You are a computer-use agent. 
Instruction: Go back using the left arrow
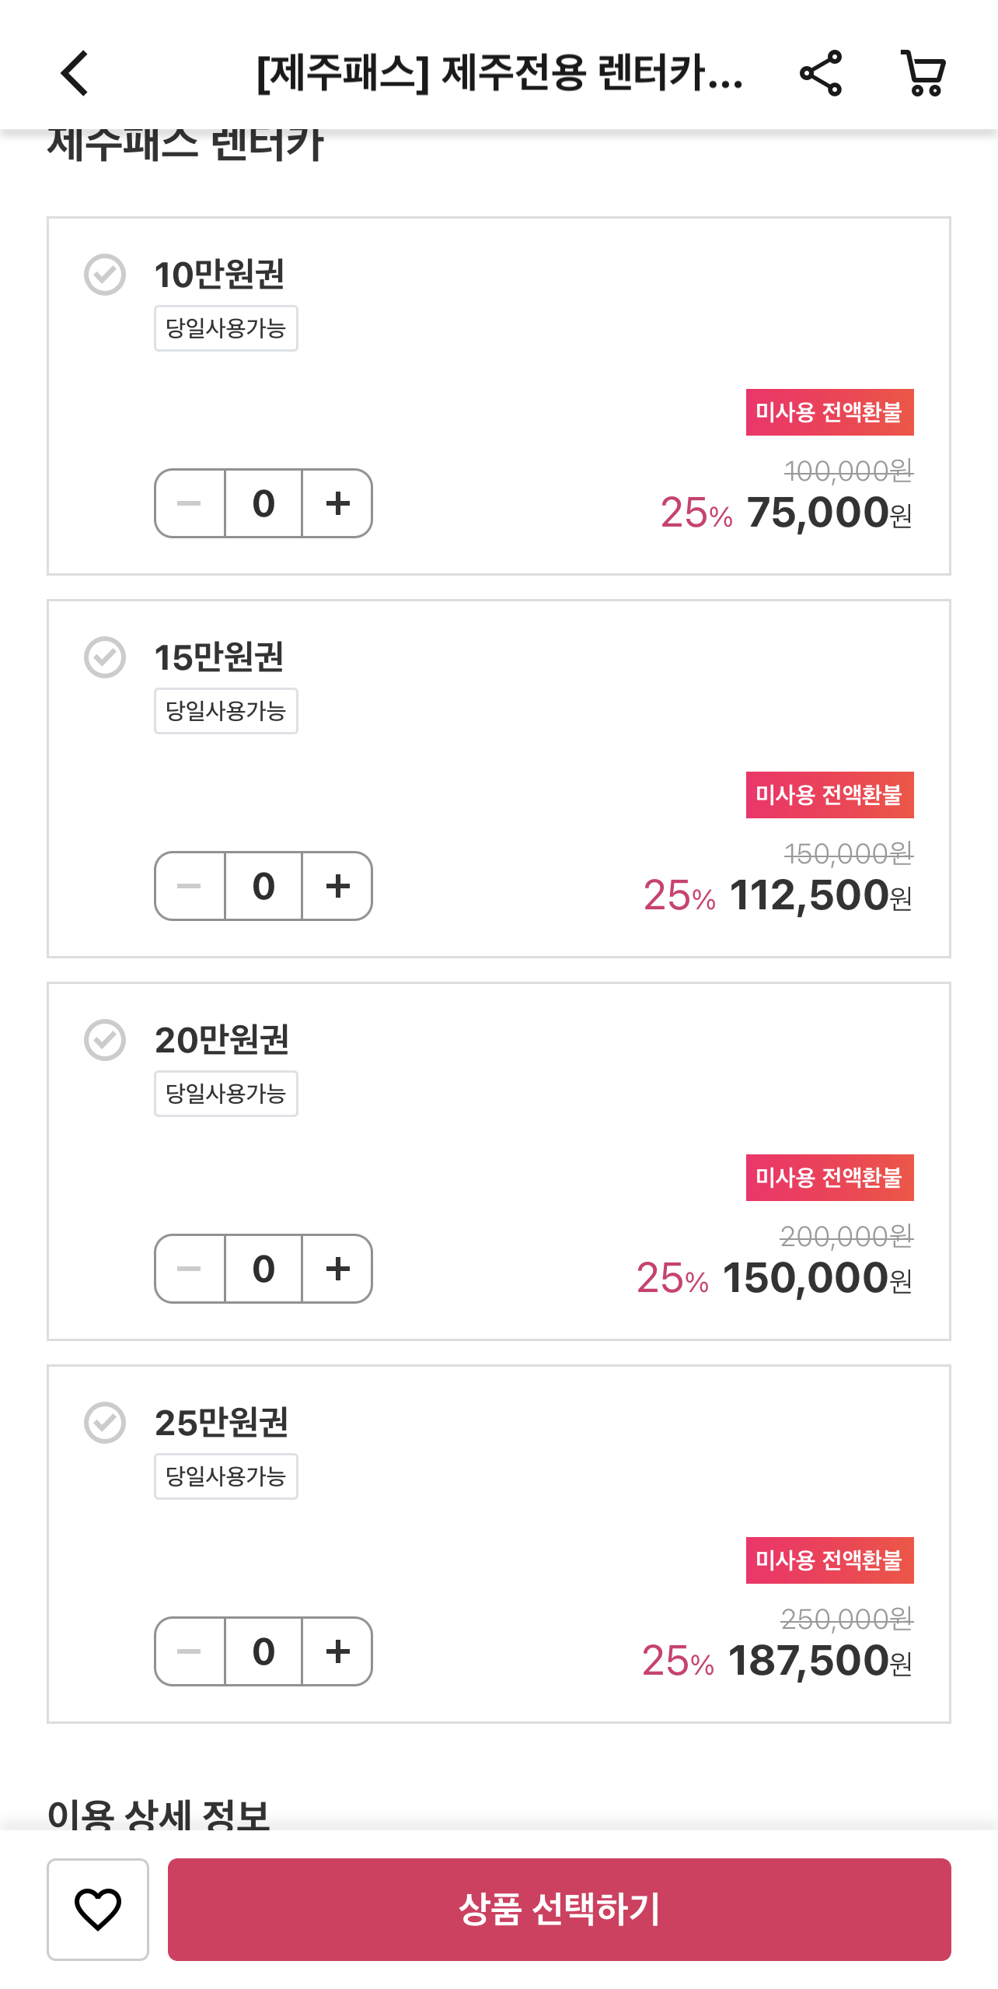[x=75, y=74]
